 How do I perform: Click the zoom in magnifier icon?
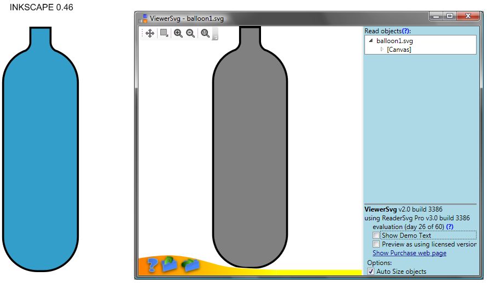178,33
